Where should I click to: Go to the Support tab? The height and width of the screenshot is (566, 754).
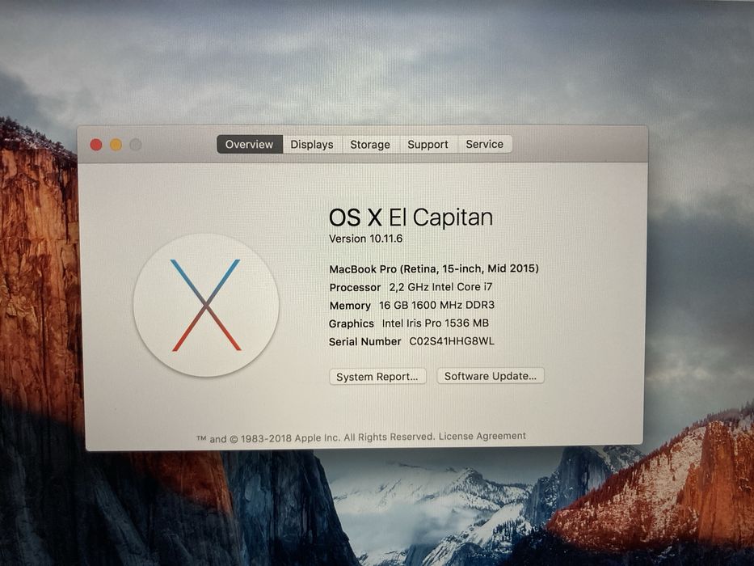[428, 145]
